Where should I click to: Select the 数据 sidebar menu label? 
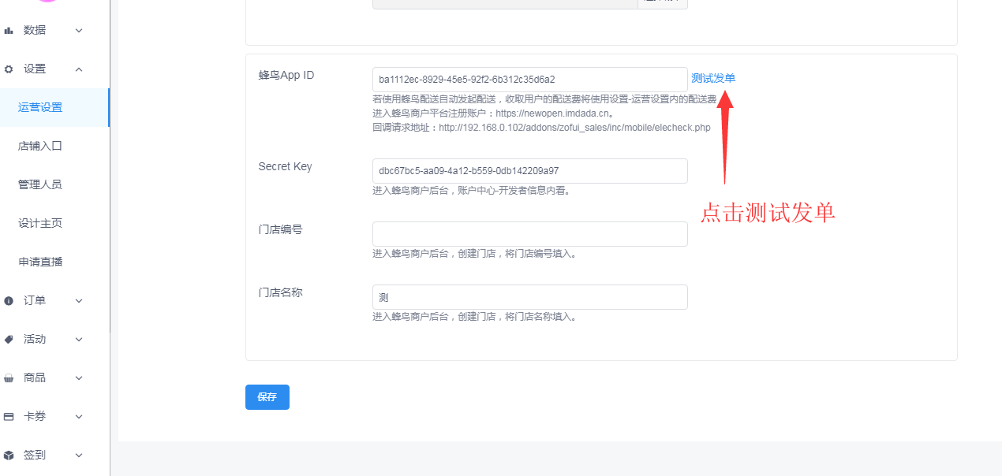(x=35, y=30)
